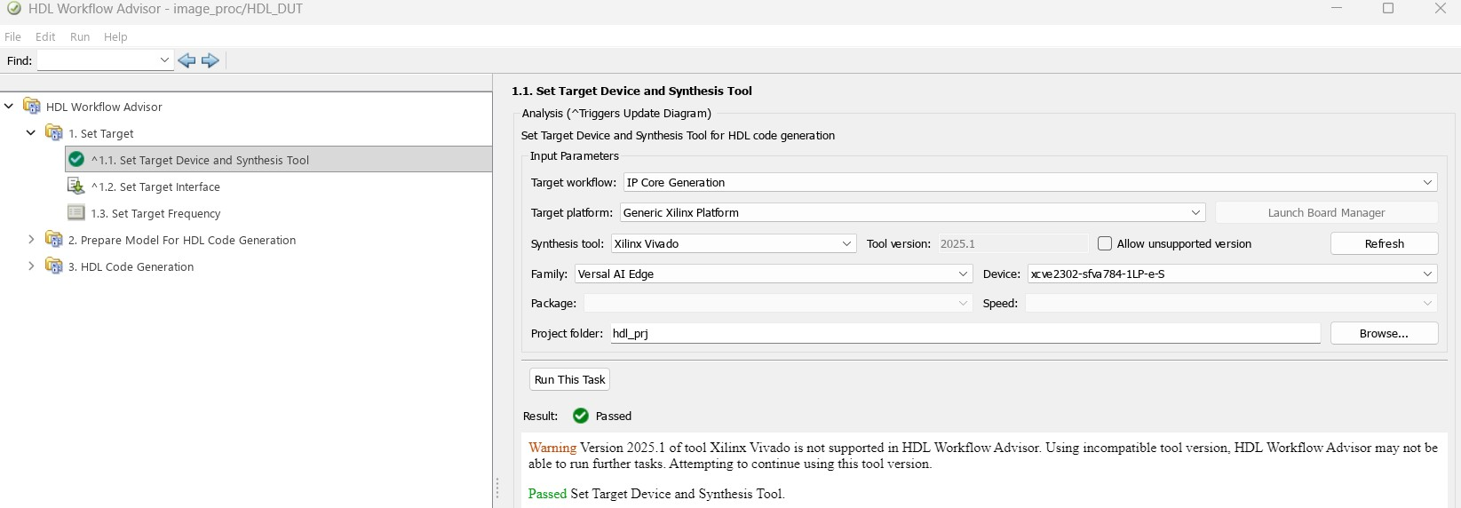Click into the Project folder text field
The width and height of the screenshot is (1461, 508).
pyautogui.click(x=965, y=333)
